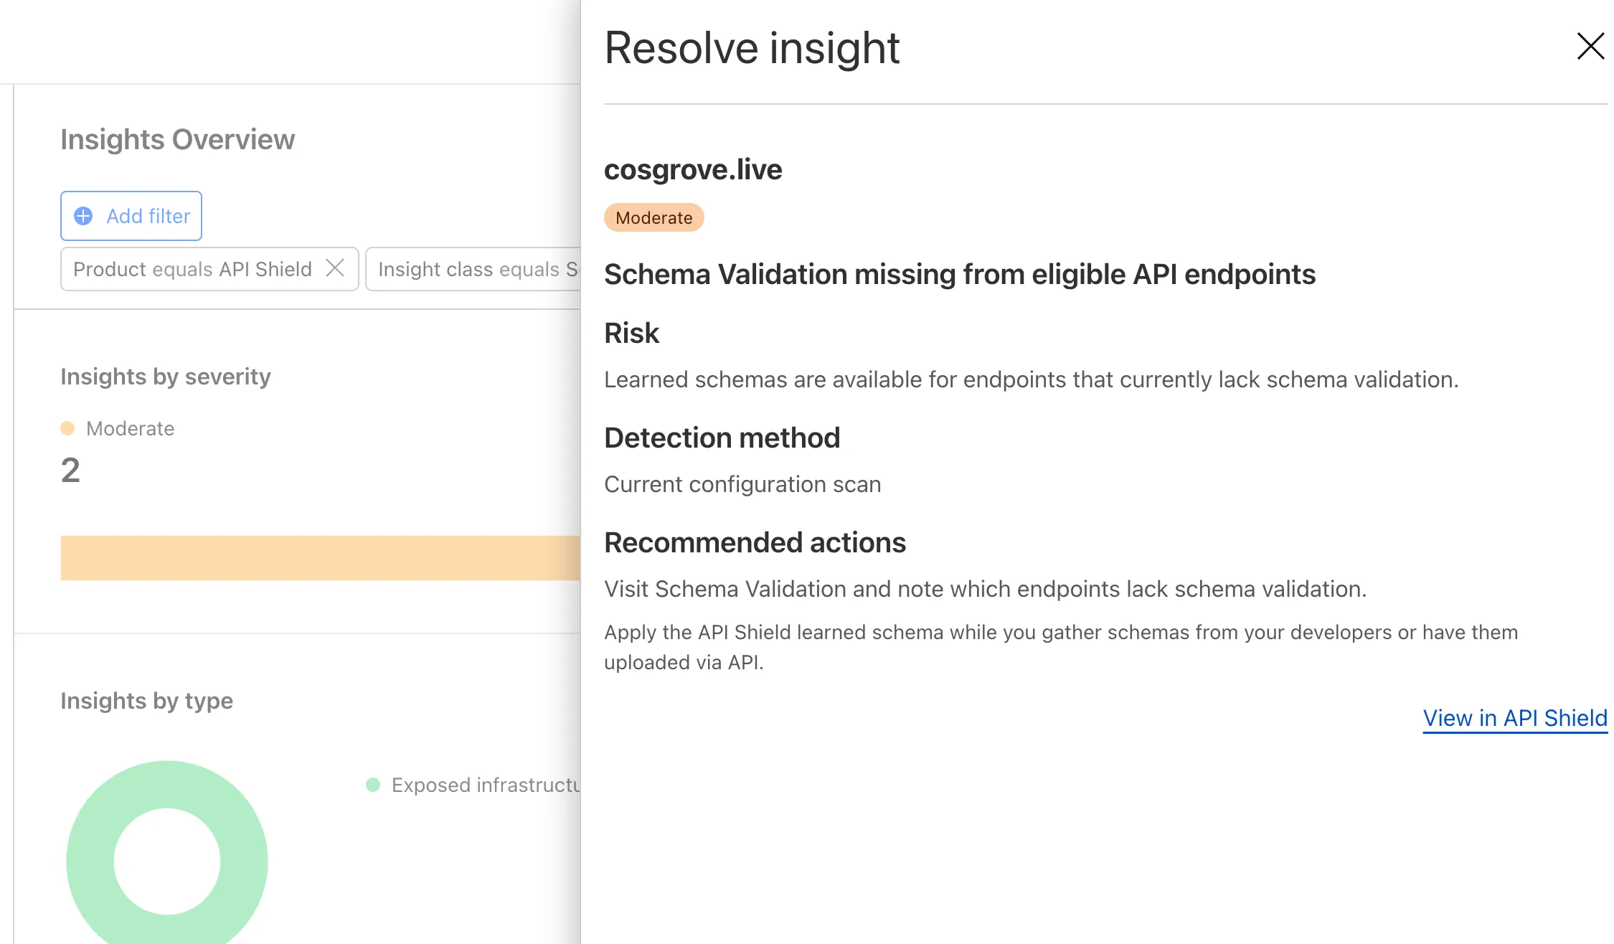Open the Product filter chip options
Viewport: 1614px width, 944px height.
pos(192,268)
